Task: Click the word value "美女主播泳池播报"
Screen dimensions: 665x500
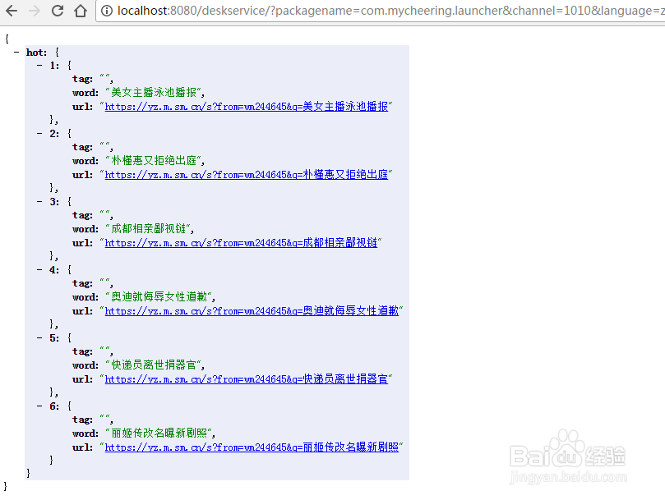Action: pyautogui.click(x=154, y=93)
